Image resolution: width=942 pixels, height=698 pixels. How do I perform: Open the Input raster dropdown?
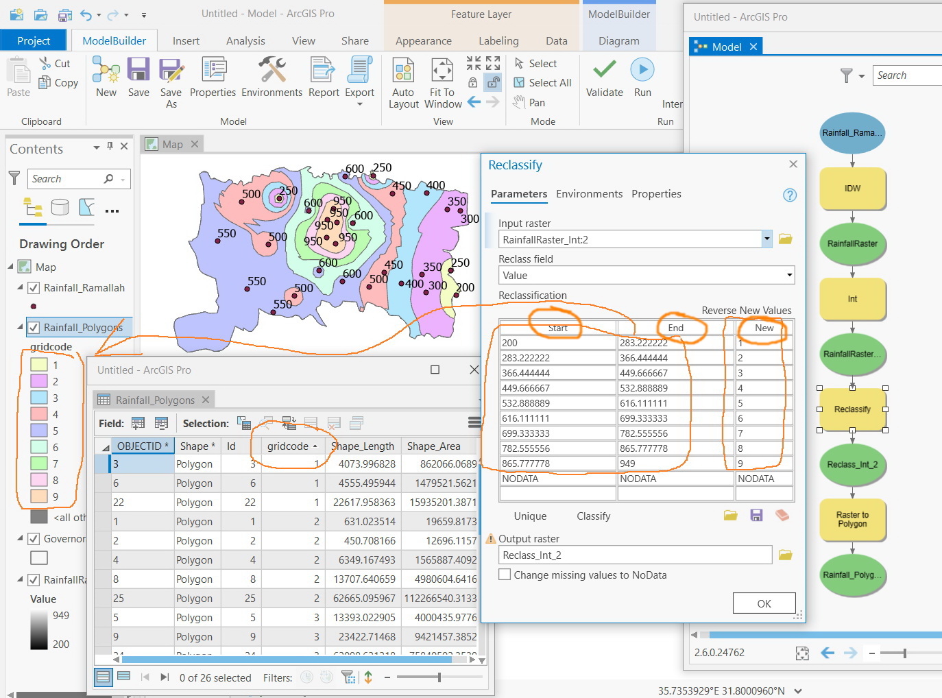pos(766,239)
